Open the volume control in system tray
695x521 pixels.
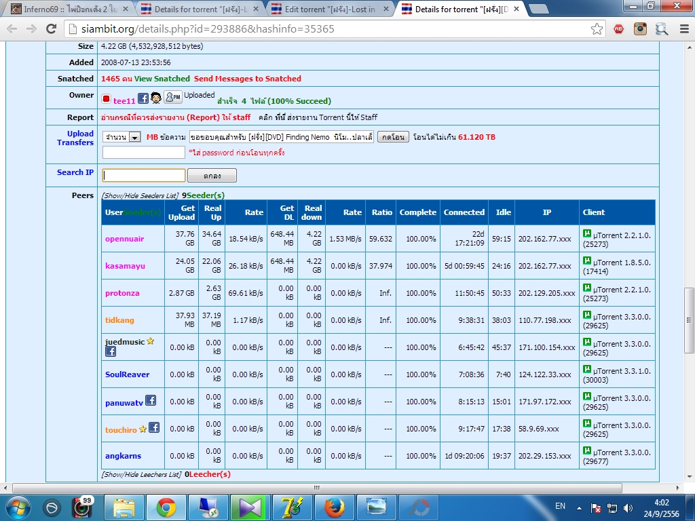[x=628, y=508]
